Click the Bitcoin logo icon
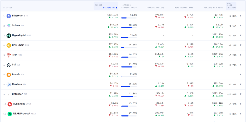Viewport: 246px width, 122px height. tap(9, 75)
